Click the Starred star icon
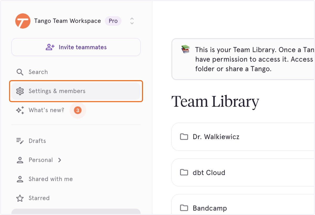 point(20,198)
